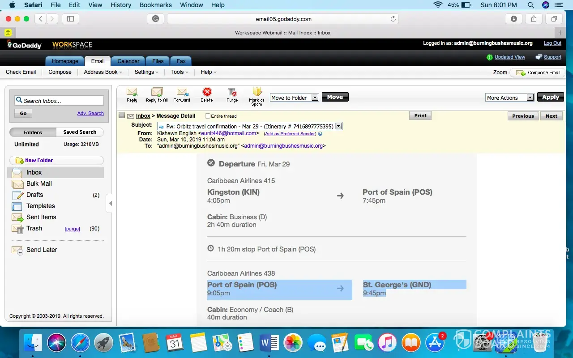Open the Adv. Search link
Viewport: 573px width, 358px height.
[x=90, y=113]
